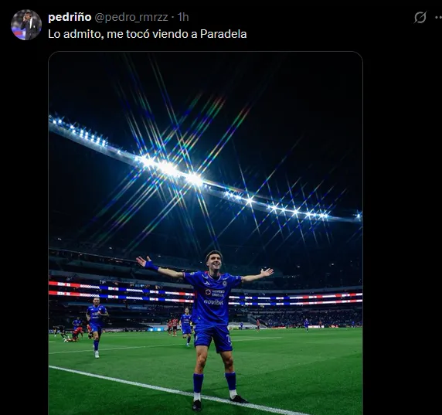Click the player's raised left-side wristband hand
442x415 pixels.
[x=147, y=263]
